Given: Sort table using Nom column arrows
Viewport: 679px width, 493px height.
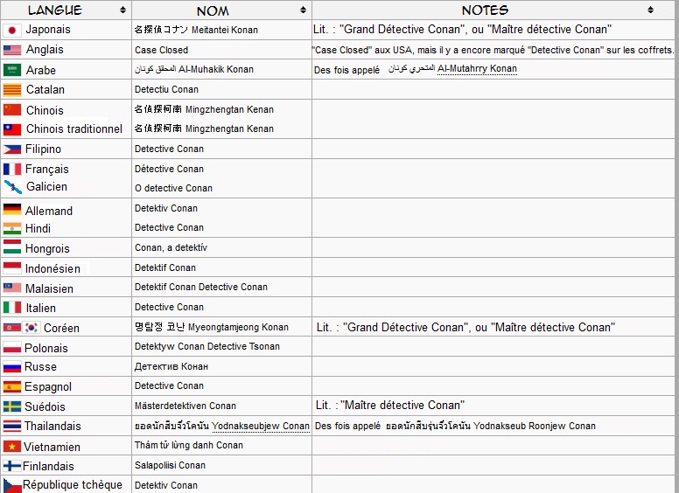Looking at the screenshot, I should click(302, 10).
